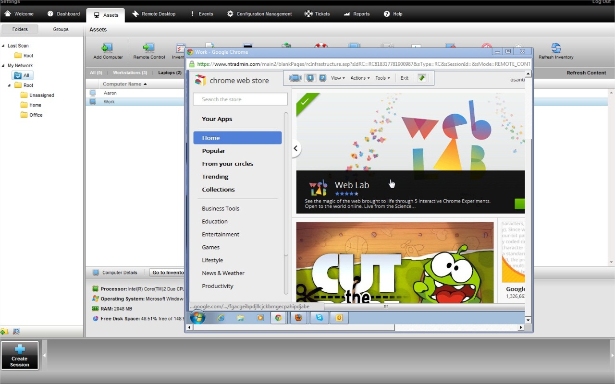This screenshot has height=384, width=615.
Task: Open Firefox on remote taskbar
Action: 298,318
